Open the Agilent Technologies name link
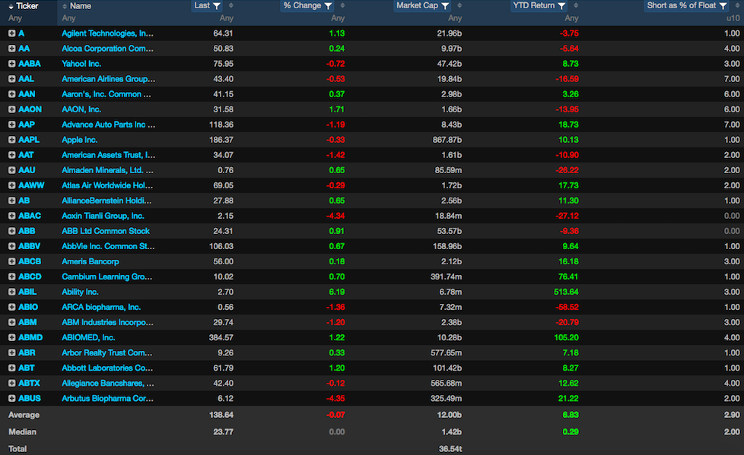 108,33
